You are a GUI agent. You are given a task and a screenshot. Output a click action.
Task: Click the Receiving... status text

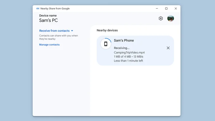coord(122,48)
